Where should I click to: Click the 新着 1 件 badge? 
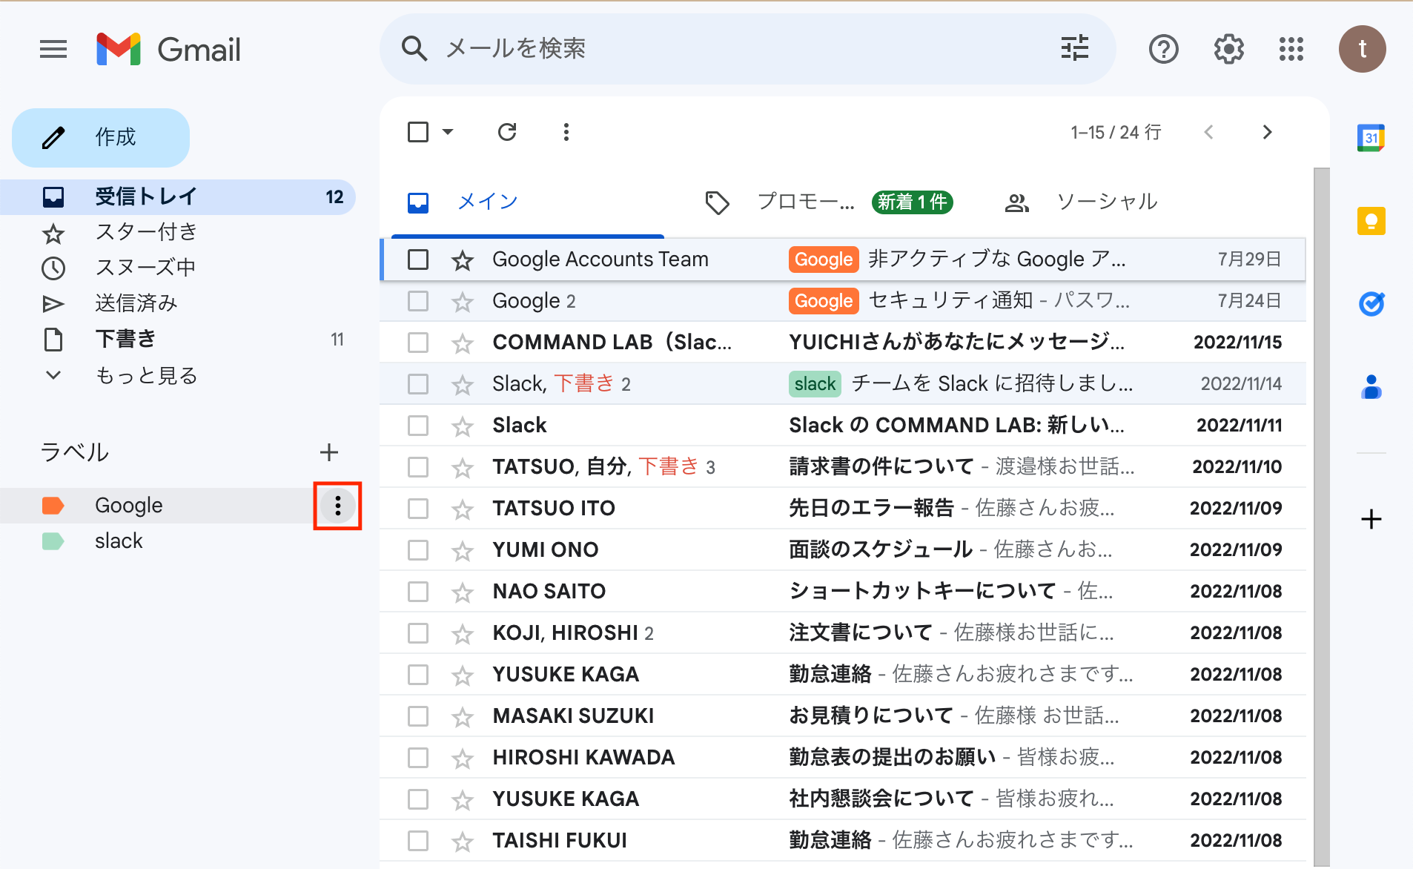tap(913, 202)
